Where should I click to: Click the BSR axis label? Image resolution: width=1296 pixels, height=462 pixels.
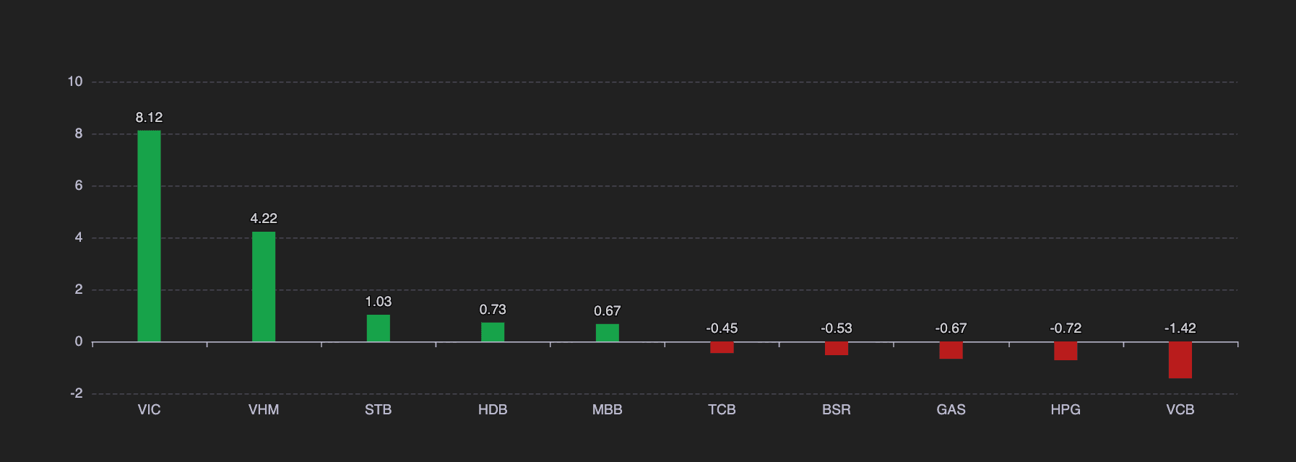click(x=837, y=410)
